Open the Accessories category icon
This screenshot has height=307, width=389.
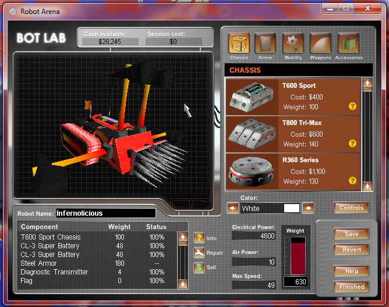pos(348,44)
